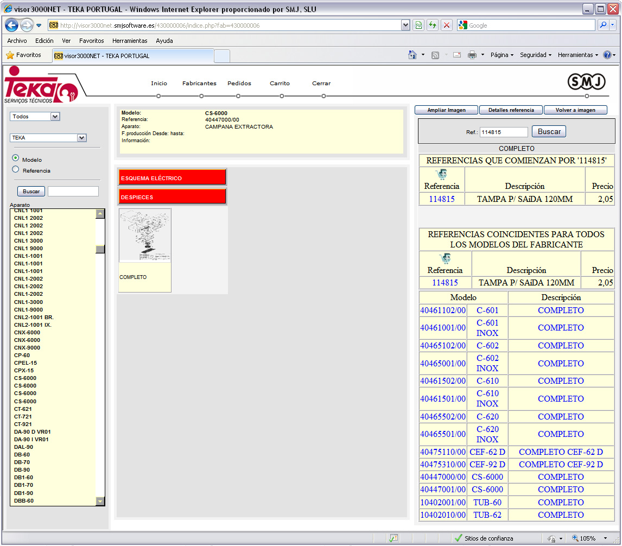Screen dimensions: 622x546
Task: Click the Cerrar navigation link
Action: [321, 84]
